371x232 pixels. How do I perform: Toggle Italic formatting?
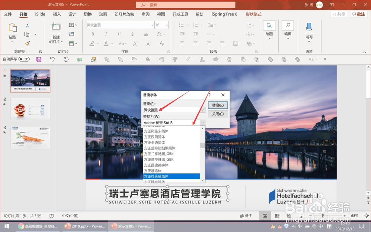click(106, 34)
